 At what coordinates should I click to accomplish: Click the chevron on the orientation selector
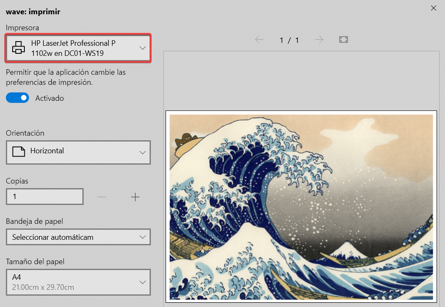(142, 152)
